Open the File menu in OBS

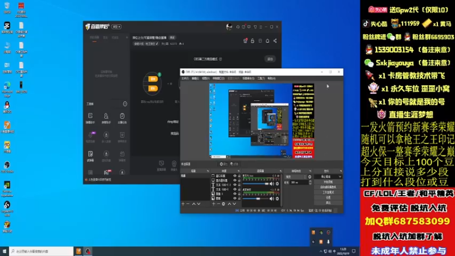(185, 79)
